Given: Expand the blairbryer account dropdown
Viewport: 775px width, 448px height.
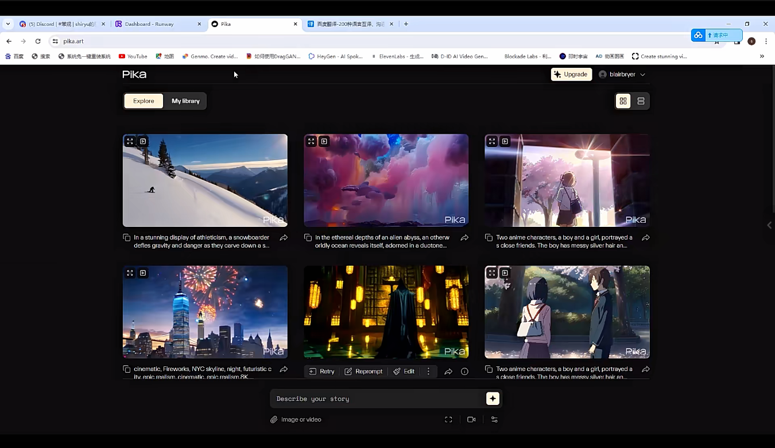Looking at the screenshot, I should [x=622, y=75].
